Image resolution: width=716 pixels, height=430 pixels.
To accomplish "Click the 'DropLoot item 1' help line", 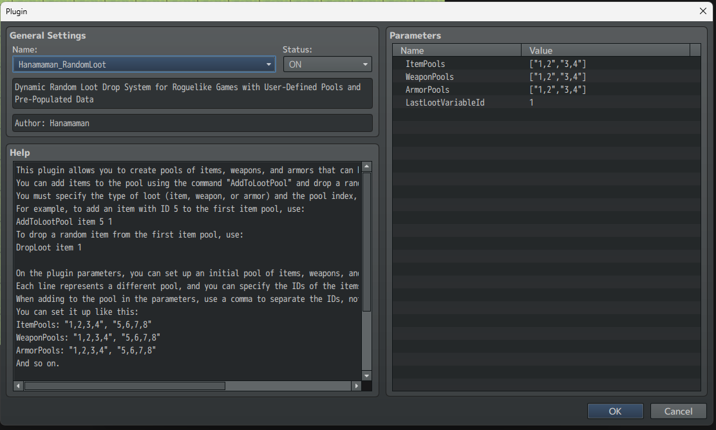I will point(49,247).
